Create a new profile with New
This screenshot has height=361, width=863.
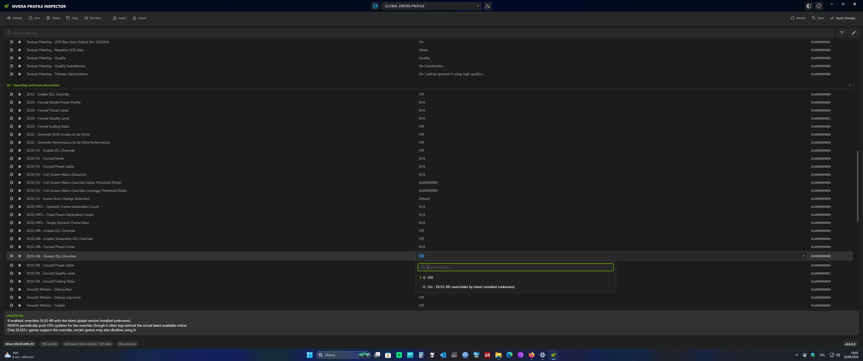click(34, 18)
